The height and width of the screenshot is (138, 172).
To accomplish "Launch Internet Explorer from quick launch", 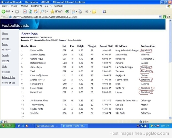I will tap(23, 126).
